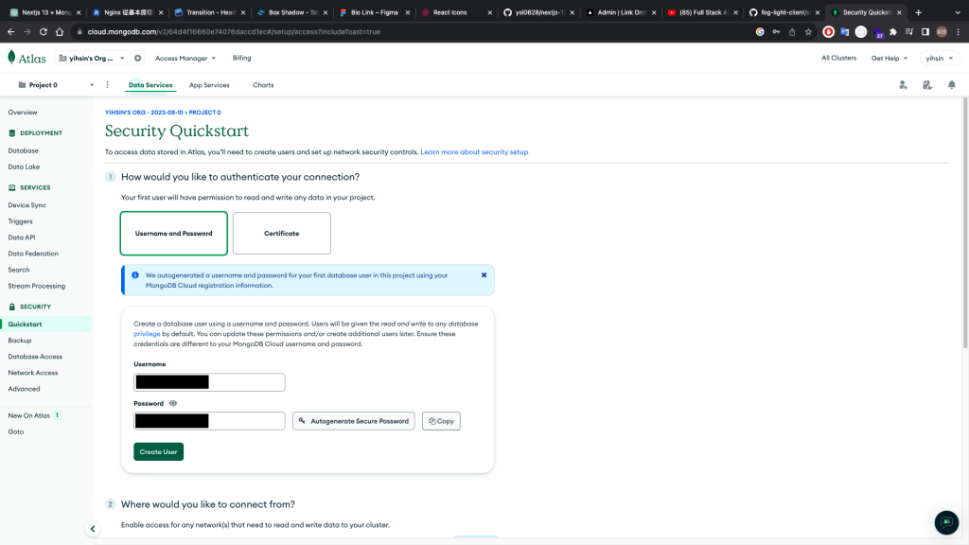Screen dimensions: 969x545
Task: Switch to Charts tab
Action: click(x=263, y=85)
